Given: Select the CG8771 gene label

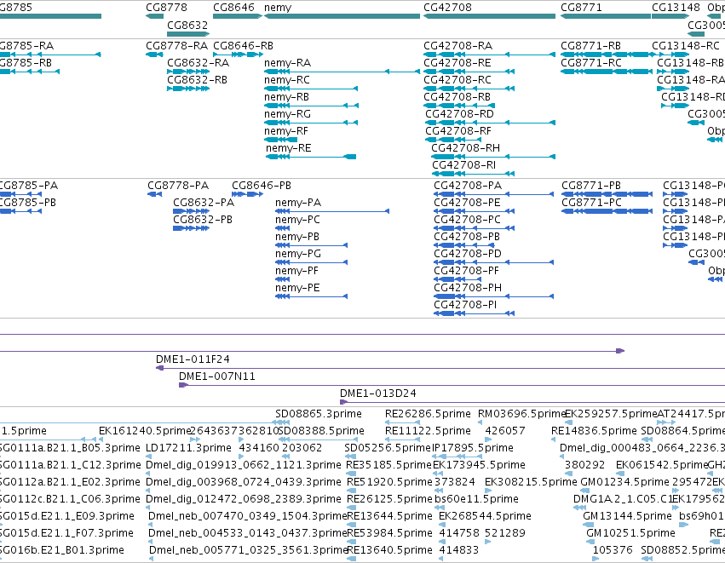Looking at the screenshot, I should 581,8.
